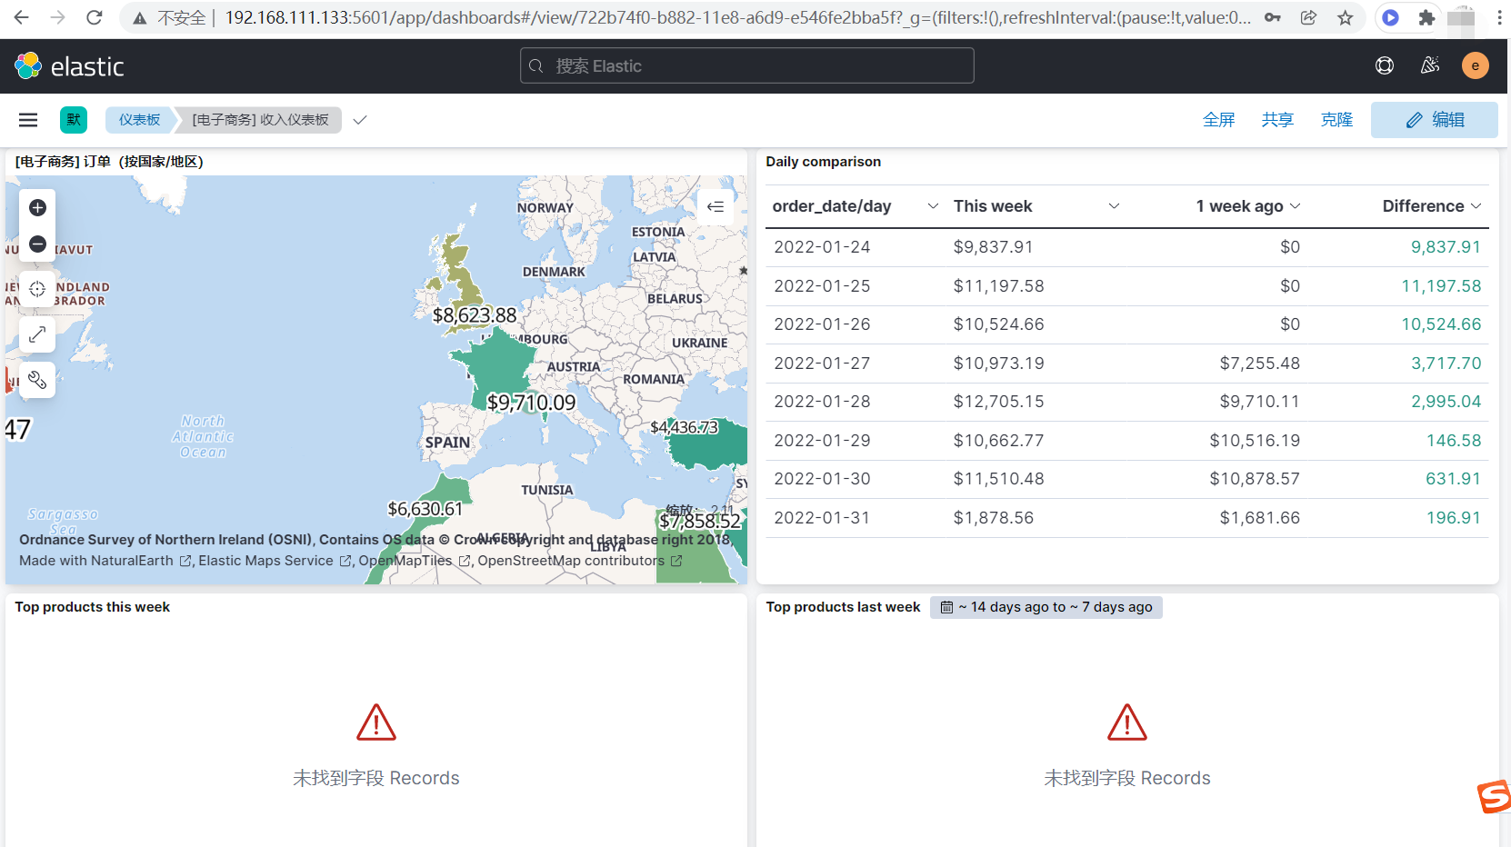Open the 仪表板 breadcrumb
The image size is (1511, 847).
139,120
